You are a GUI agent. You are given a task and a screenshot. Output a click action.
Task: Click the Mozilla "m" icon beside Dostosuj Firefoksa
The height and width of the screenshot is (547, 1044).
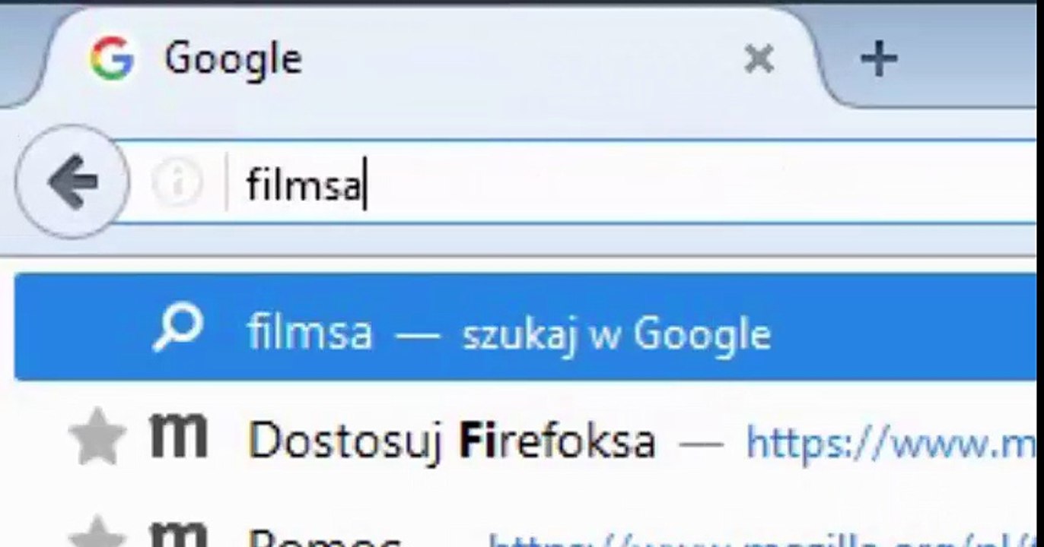coord(178,435)
